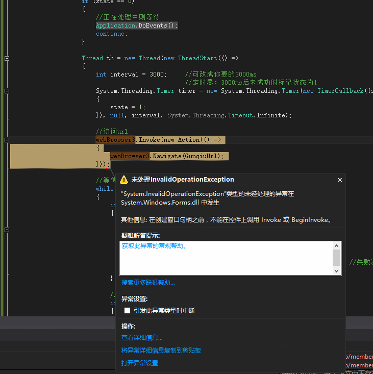
Task: Open 搜索更多联机帮助 link
Action: pyautogui.click(x=148, y=282)
